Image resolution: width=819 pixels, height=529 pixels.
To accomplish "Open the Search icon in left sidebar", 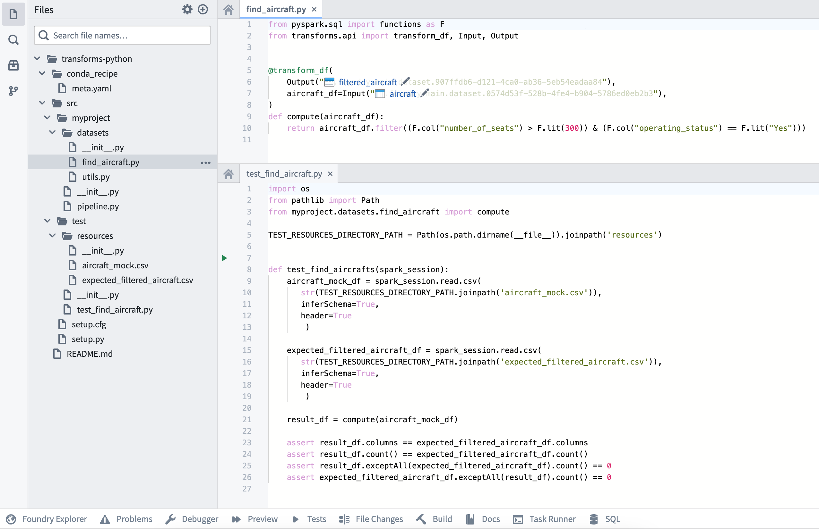I will click(13, 40).
